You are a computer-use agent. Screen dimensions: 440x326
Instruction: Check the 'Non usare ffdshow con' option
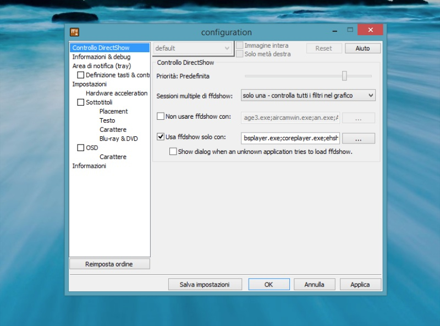tap(161, 117)
